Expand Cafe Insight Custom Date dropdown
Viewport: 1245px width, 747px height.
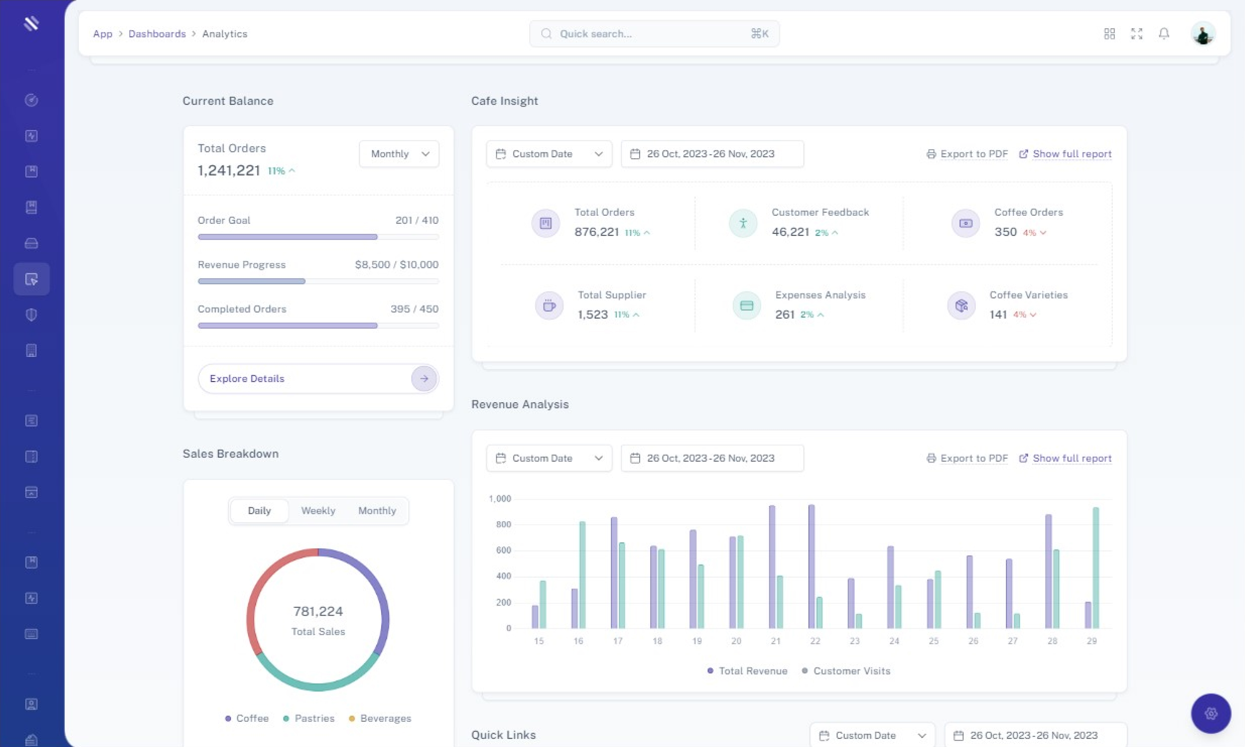(x=549, y=154)
